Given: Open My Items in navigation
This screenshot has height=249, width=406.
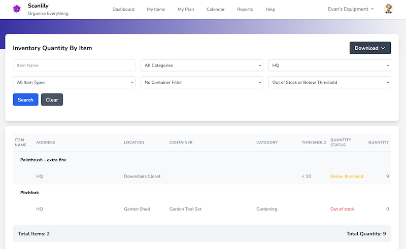Looking at the screenshot, I should click(156, 9).
